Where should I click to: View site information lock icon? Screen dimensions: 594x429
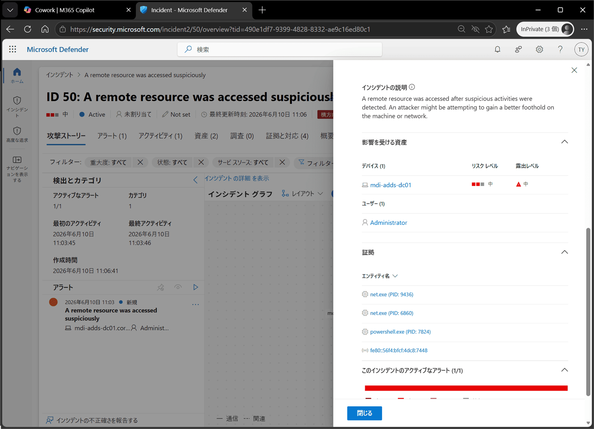tap(63, 29)
